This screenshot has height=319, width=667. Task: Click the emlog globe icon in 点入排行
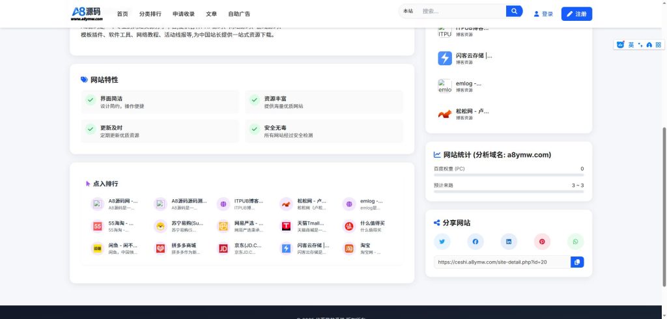(x=349, y=204)
